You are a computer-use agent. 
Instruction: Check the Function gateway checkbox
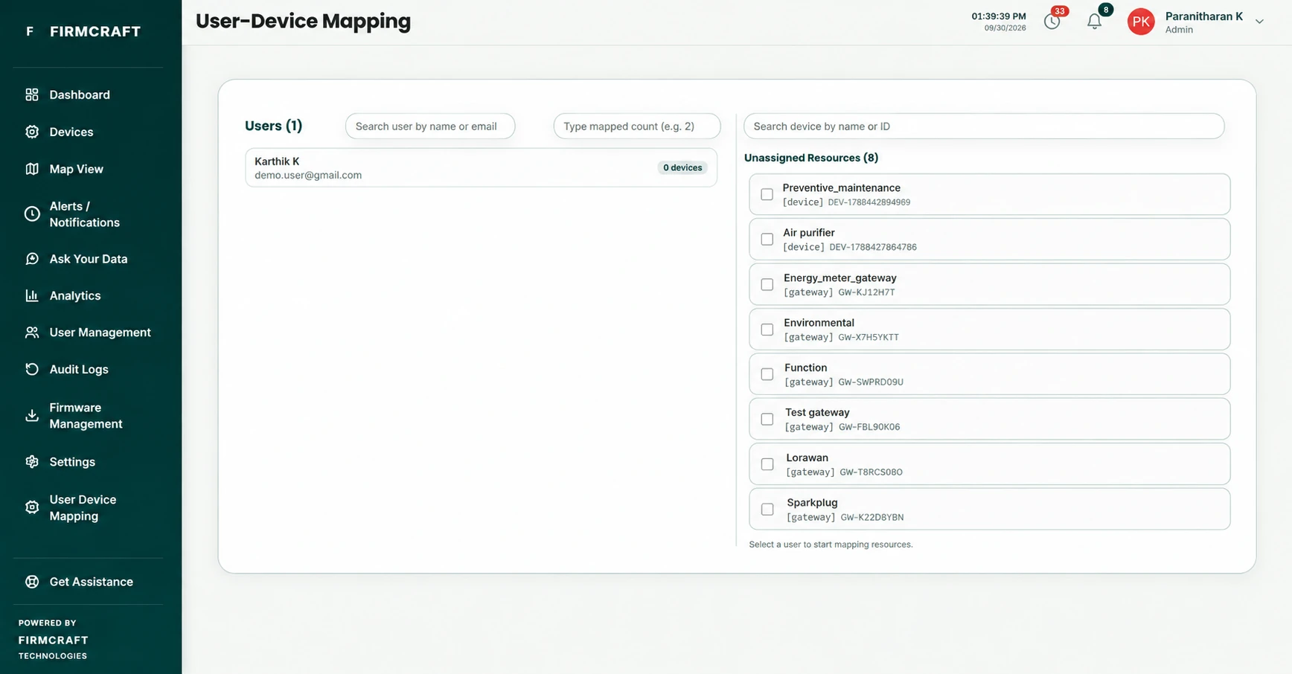tap(767, 374)
